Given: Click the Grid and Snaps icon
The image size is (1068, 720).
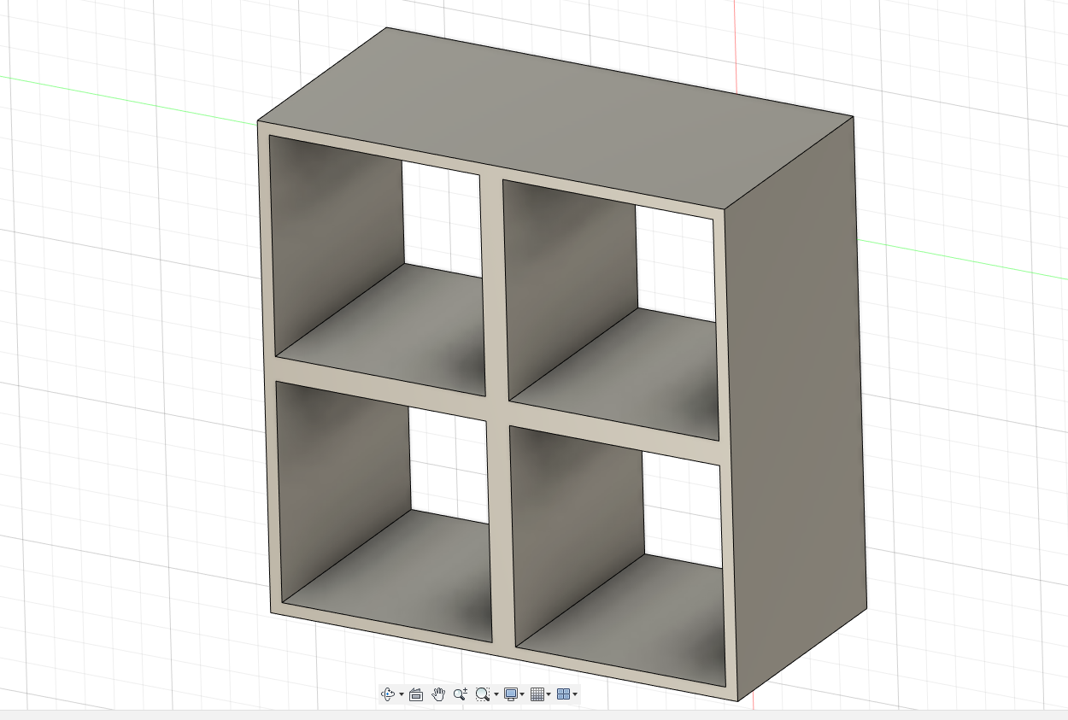Looking at the screenshot, I should pyautogui.click(x=537, y=694).
